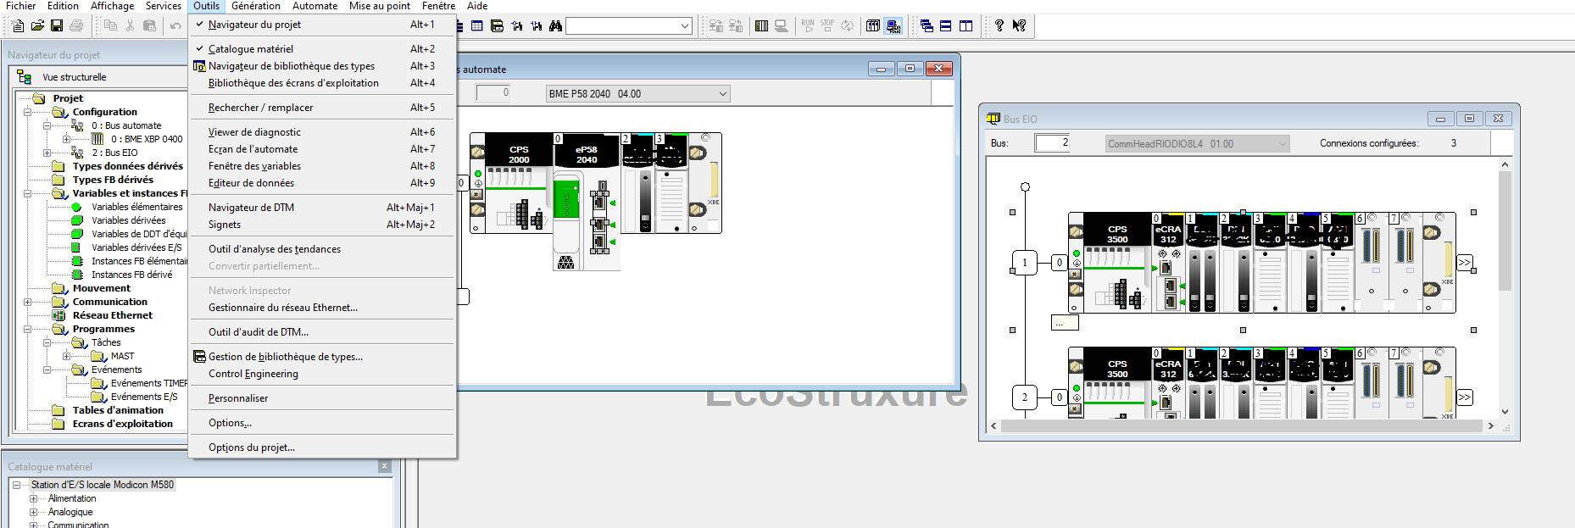This screenshot has height=528, width=1575.
Task: Click the question mark help icon
Action: tap(999, 26)
